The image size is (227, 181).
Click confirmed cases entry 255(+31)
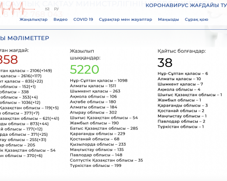pos(38,140)
